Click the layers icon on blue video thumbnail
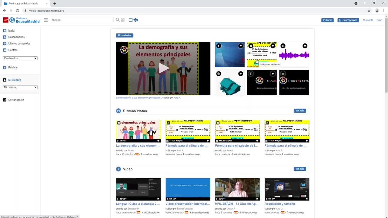This screenshot has height=218, width=388. tap(241, 46)
